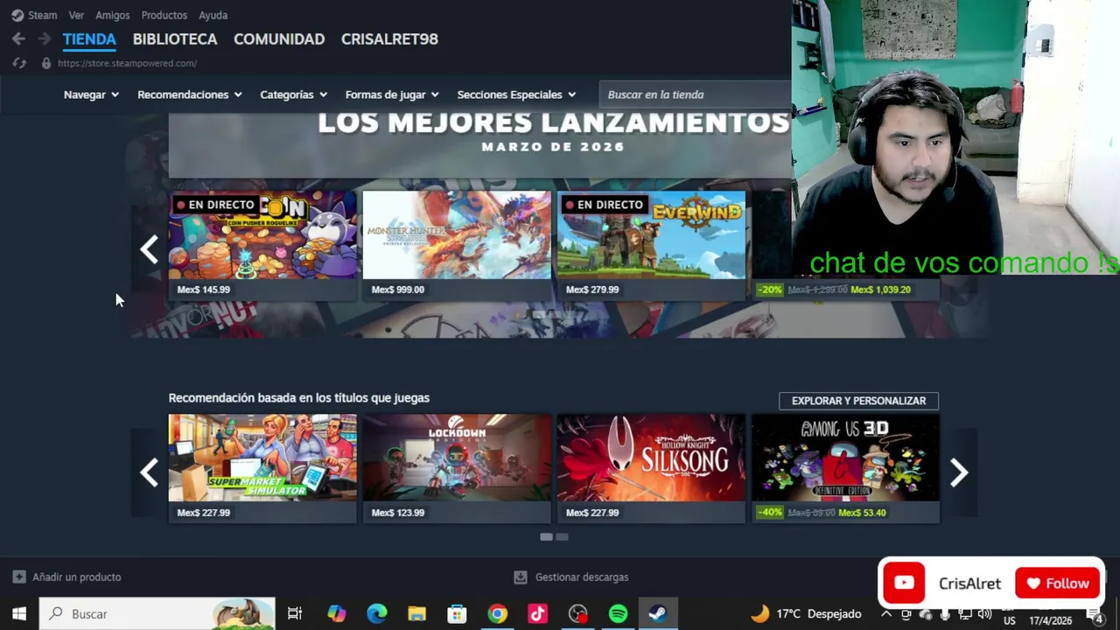This screenshot has height=630, width=1120.
Task: Click the plus icon for Añadir un producto
Action: tap(19, 577)
